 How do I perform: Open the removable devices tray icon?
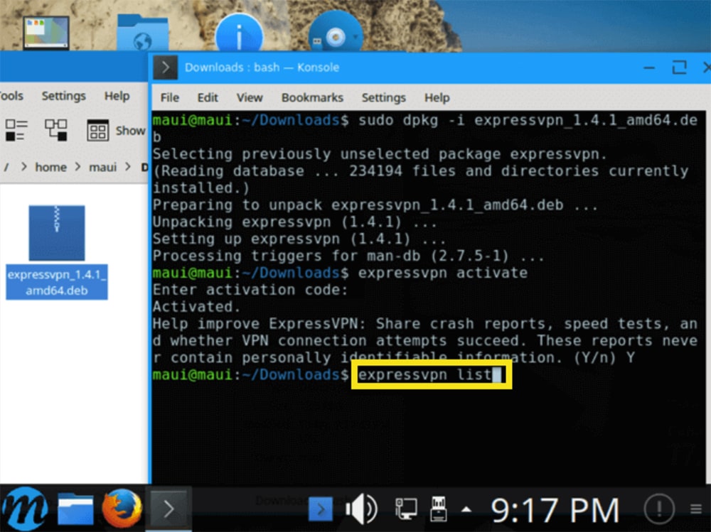coord(438,509)
